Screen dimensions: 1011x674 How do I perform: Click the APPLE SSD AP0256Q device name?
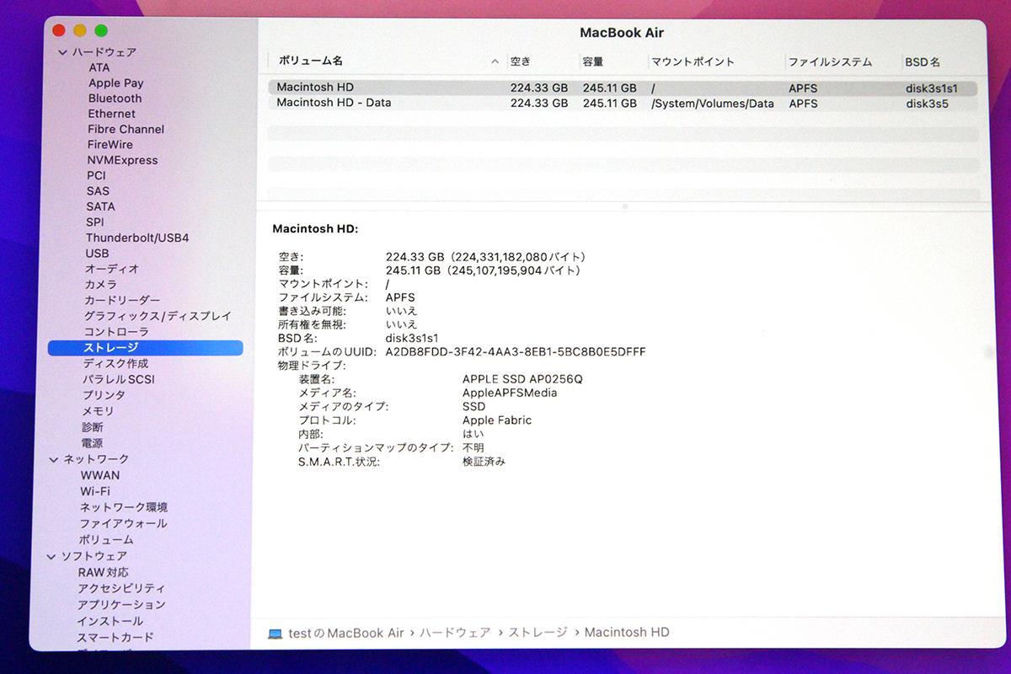coord(522,379)
